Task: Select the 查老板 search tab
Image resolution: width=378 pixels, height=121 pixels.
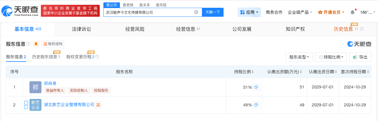Action: (x=128, y=5)
